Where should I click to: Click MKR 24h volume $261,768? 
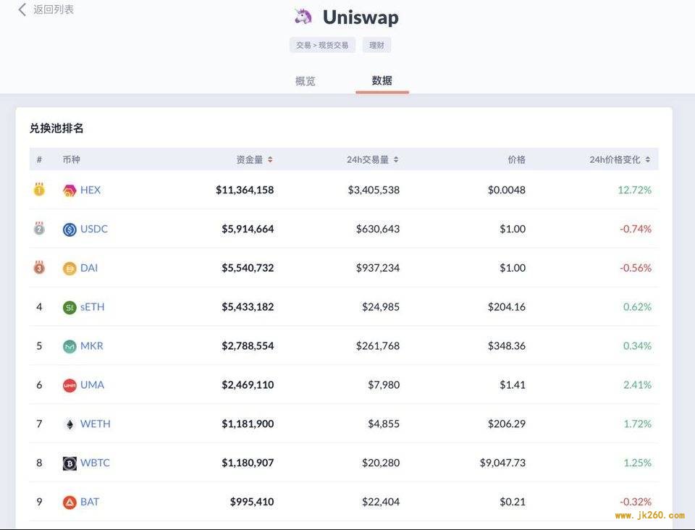378,346
